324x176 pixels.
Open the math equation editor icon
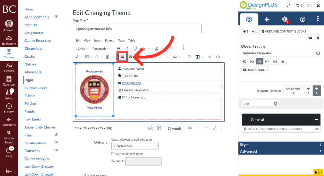[x=210, y=57]
